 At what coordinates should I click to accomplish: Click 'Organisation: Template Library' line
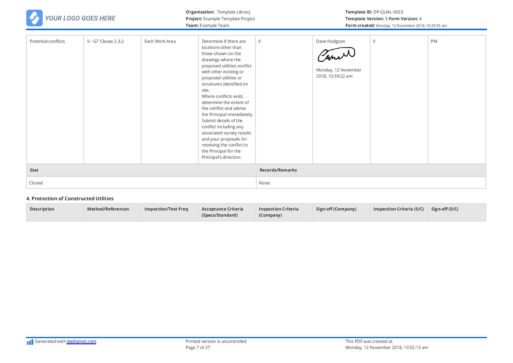pyautogui.click(x=218, y=12)
